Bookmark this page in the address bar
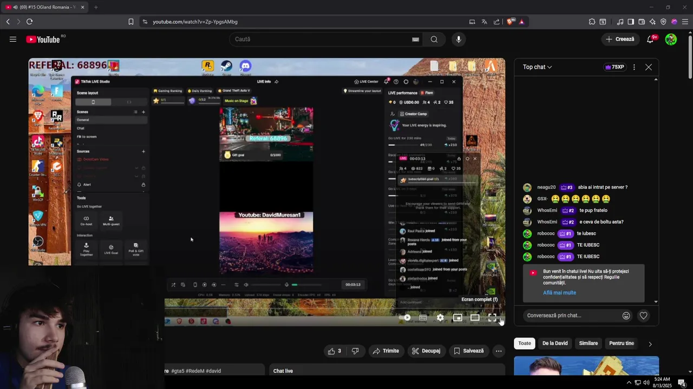Image resolution: width=693 pixels, height=389 pixels. (x=131, y=22)
